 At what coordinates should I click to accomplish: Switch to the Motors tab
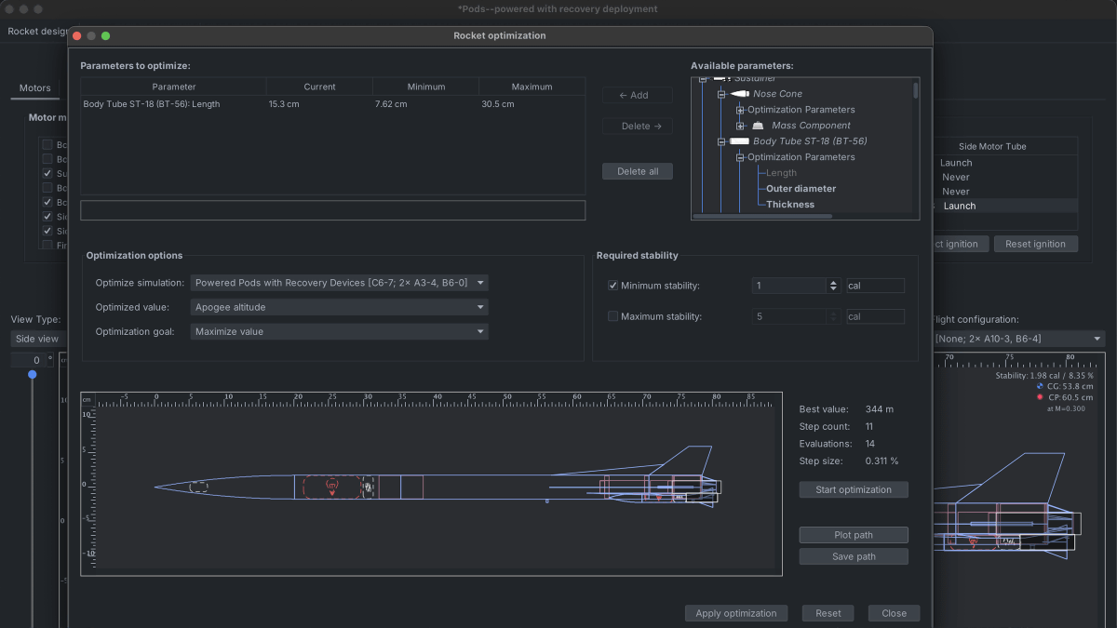[x=34, y=87]
